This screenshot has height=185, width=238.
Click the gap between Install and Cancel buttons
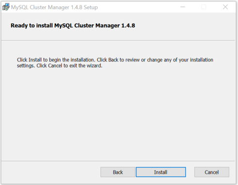tap(190, 172)
